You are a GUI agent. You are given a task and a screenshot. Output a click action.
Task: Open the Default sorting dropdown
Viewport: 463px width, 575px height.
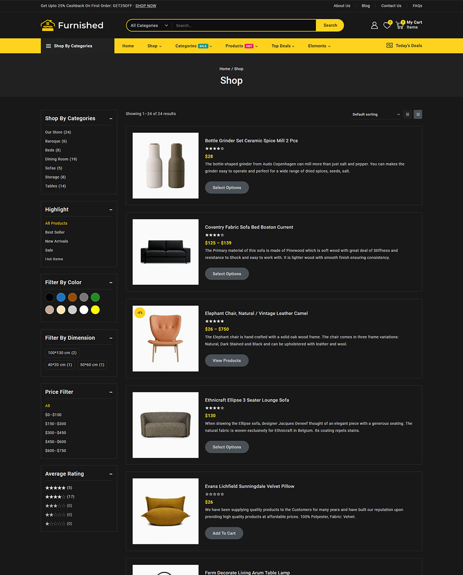click(x=376, y=115)
